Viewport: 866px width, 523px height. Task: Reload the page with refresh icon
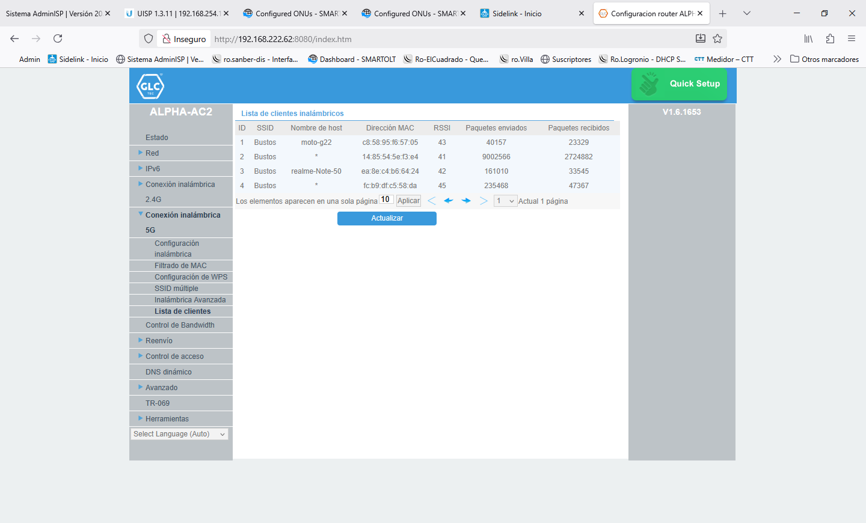point(58,39)
